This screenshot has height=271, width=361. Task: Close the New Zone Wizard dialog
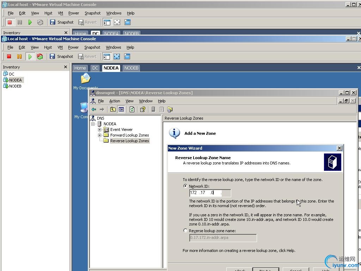tap(339, 148)
